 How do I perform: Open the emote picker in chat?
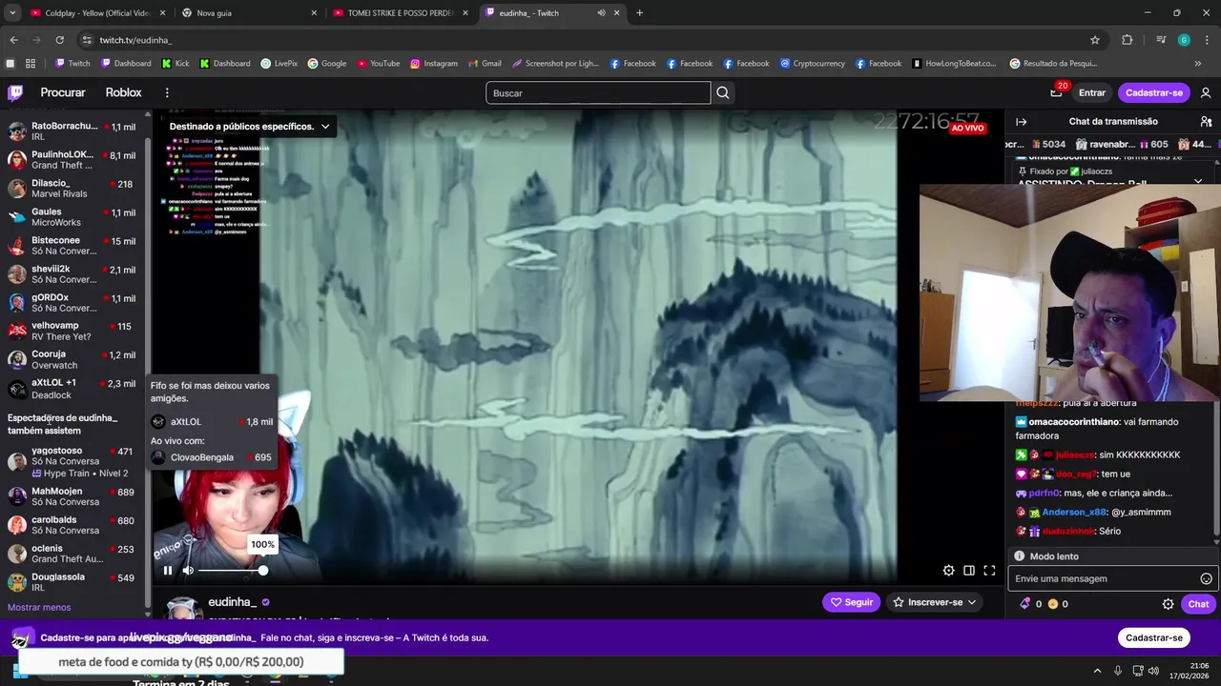tap(1206, 578)
